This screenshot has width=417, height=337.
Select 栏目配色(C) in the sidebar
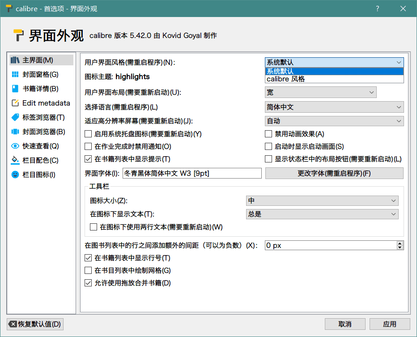[x=41, y=160]
